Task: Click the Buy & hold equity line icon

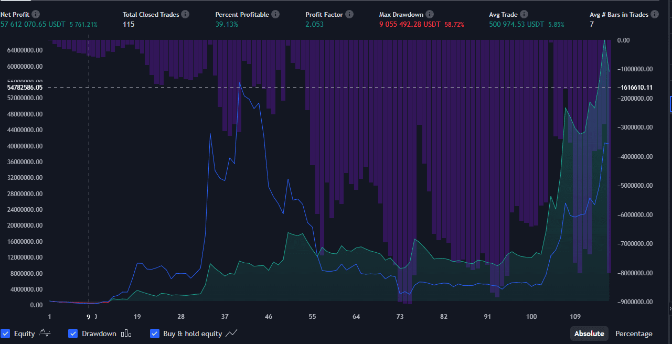Action: (232, 333)
